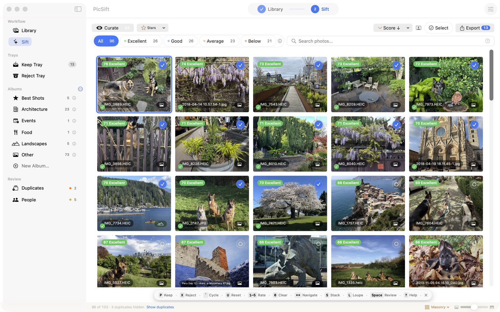This screenshot has width=500, height=312.
Task: Open albums options ellipsis icon
Action: coord(80,89)
